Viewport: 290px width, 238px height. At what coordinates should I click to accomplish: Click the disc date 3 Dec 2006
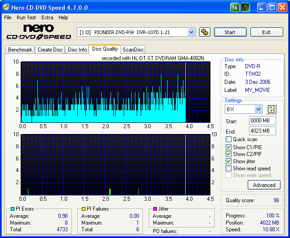258,82
